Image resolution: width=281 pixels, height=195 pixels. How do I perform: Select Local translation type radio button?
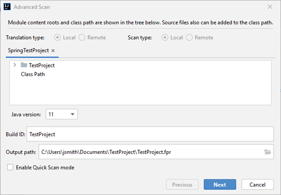point(58,37)
